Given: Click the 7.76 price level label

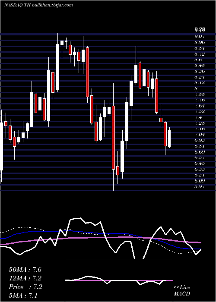Looking at the screenshot, I should (x=200, y=100).
